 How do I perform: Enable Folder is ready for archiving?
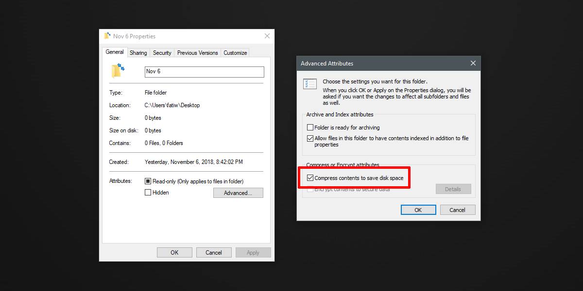point(309,127)
